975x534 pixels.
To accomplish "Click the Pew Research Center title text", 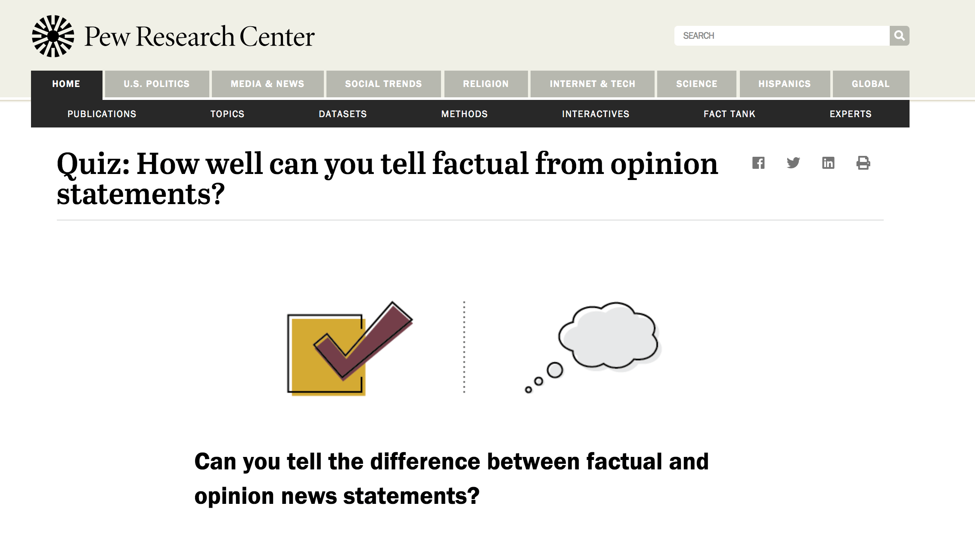I will tap(199, 37).
